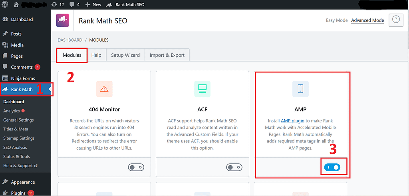The image size is (409, 196).
Task: Open the site home icon in admin bar
Action: (x=16, y=4)
